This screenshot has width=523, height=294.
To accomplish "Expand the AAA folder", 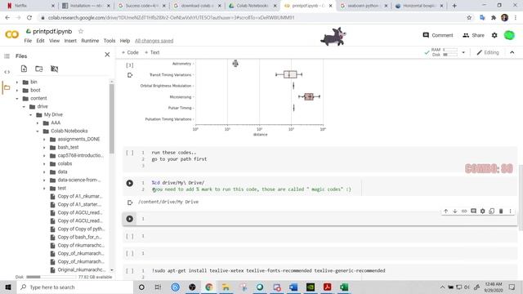I will 38,123.
